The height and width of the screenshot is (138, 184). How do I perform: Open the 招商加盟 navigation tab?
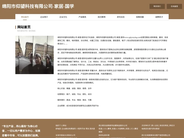pos(140,17)
